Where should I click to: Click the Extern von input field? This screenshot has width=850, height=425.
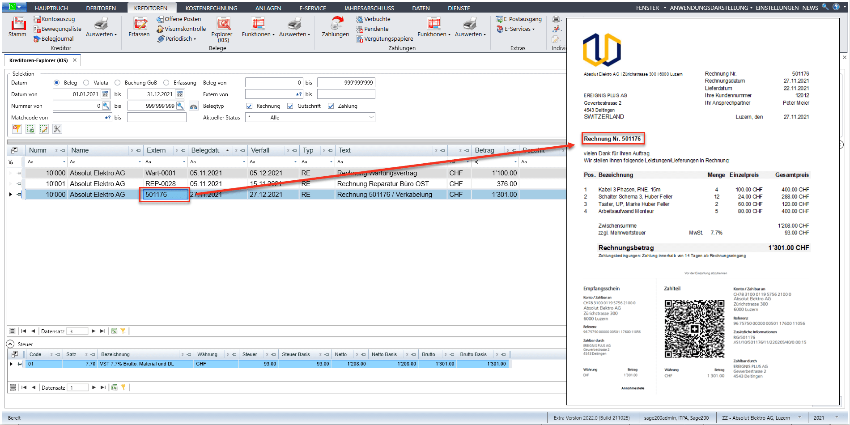pos(274,94)
